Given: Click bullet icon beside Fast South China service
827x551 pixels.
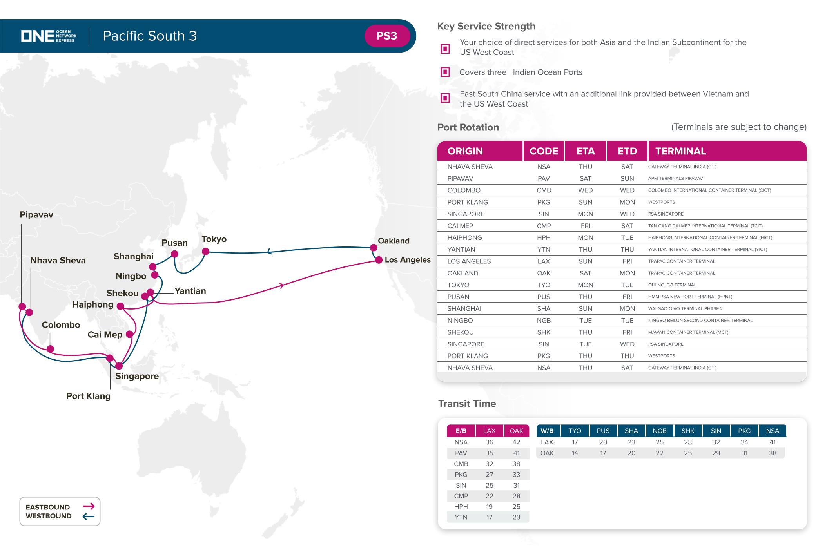Looking at the screenshot, I should 445,98.
